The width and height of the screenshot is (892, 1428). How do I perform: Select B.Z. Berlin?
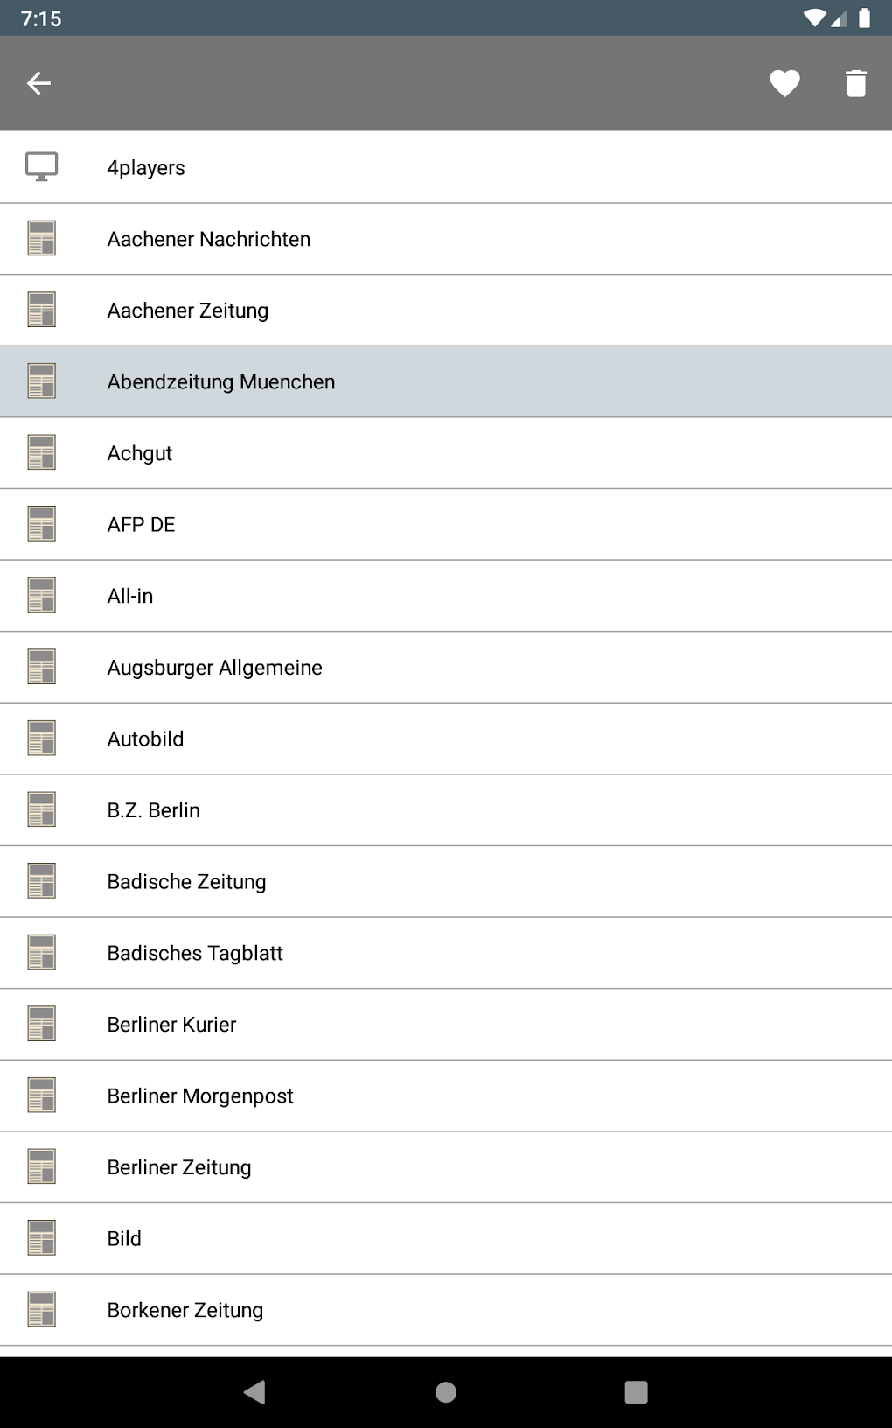pyautogui.click(x=154, y=810)
